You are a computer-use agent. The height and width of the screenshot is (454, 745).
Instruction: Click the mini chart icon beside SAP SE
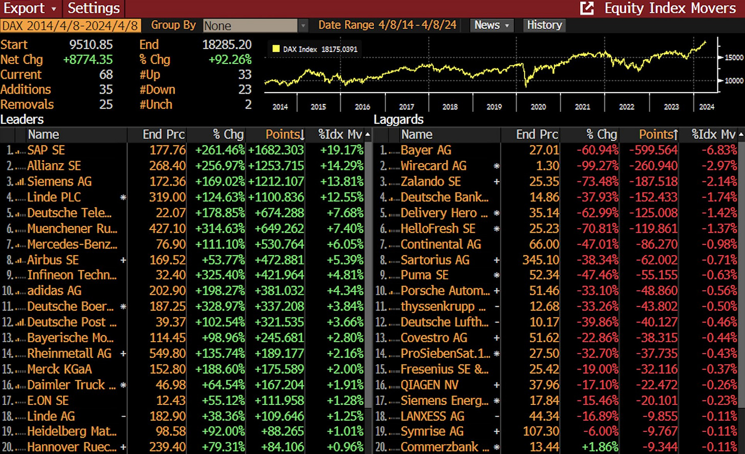[x=20, y=151]
